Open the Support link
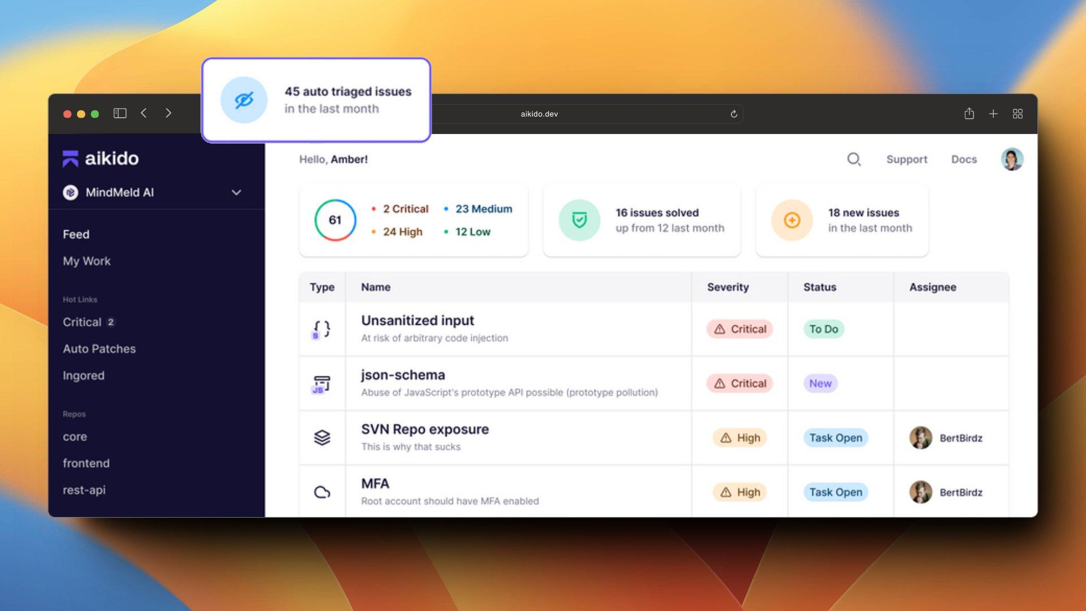This screenshot has width=1086, height=611. tap(906, 159)
